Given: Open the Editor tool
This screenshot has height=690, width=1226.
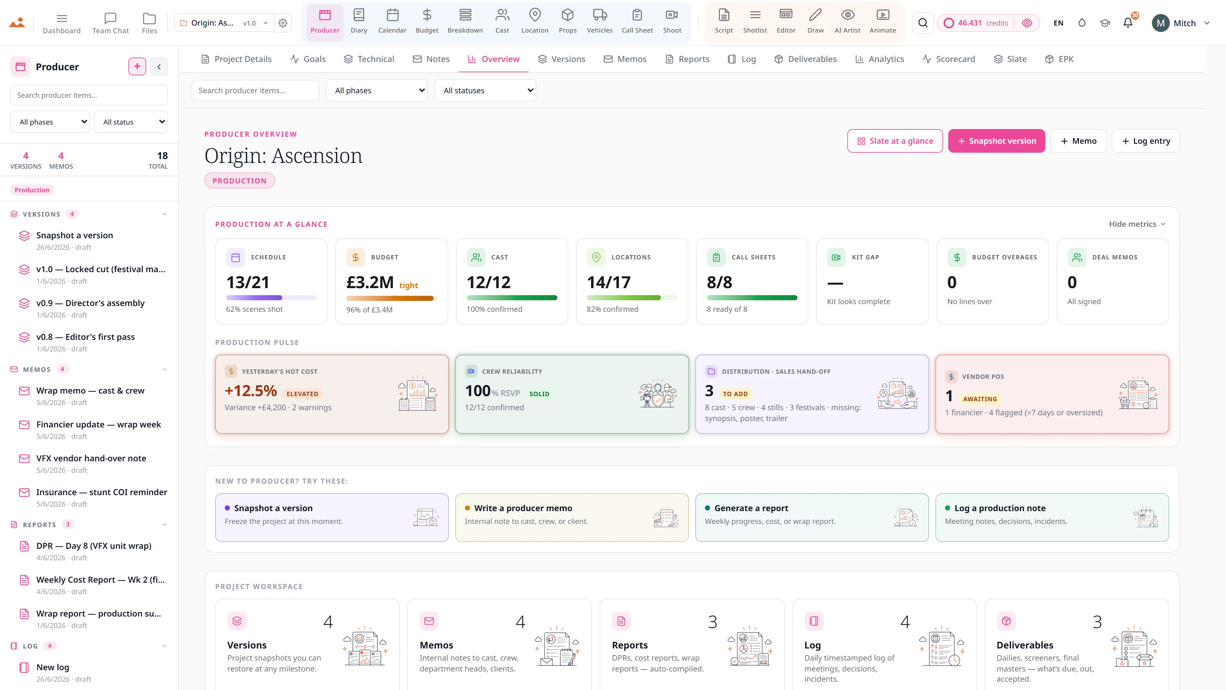Looking at the screenshot, I should click(786, 22).
